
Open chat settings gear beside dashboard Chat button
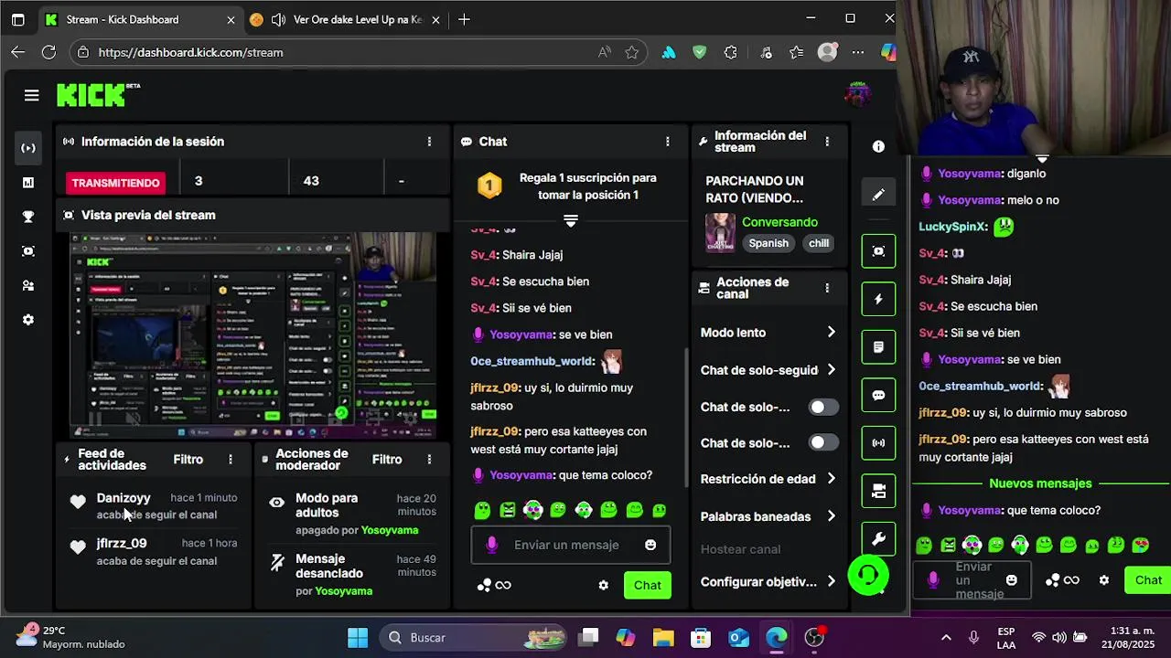[603, 585]
